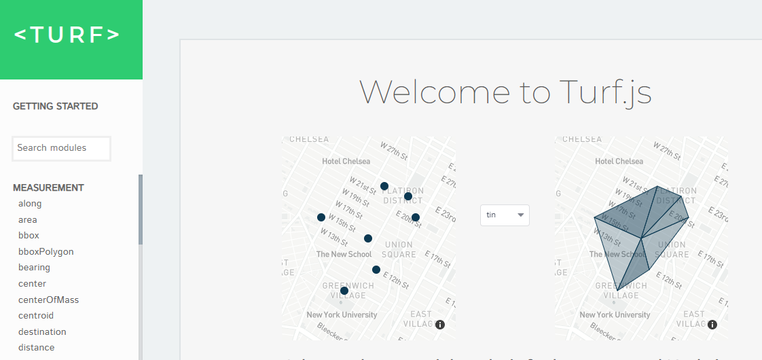Click the point near W 21st St
762x360 pixels.
(x=384, y=186)
